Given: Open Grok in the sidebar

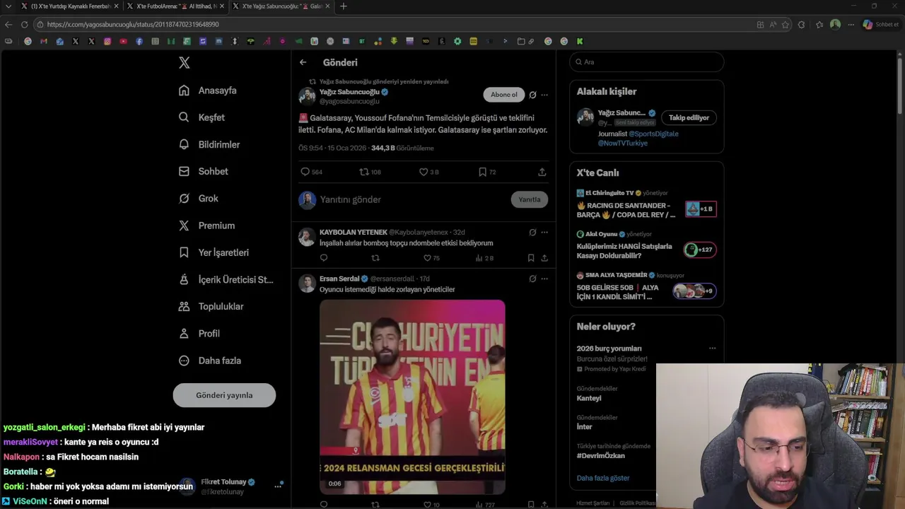Looking at the screenshot, I should coord(199,199).
